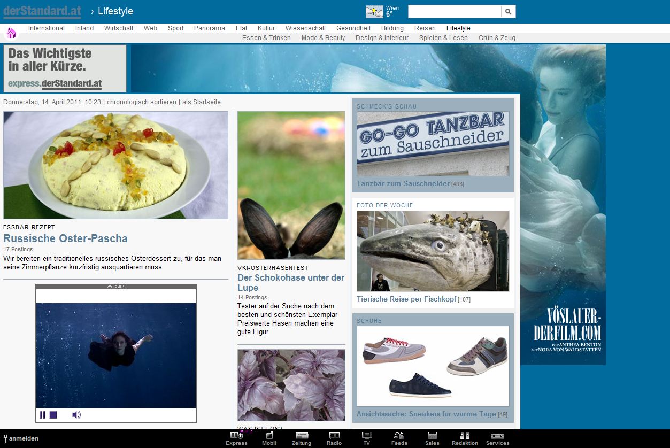Open the Kultur section
This screenshot has height=448, width=670.
point(266,28)
